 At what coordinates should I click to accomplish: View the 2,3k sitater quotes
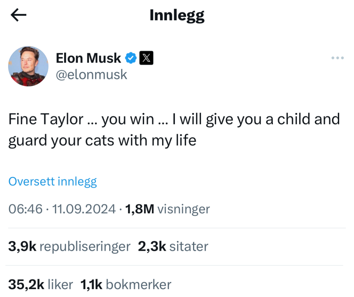pyautogui.click(x=173, y=247)
